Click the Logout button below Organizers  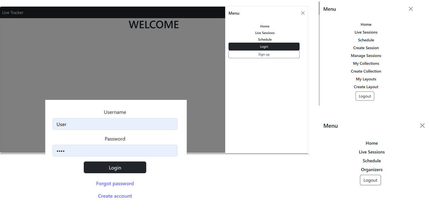370,180
